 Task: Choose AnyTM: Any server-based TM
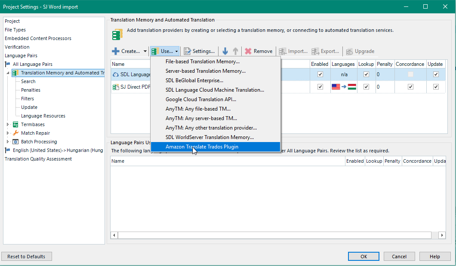[x=216, y=118]
